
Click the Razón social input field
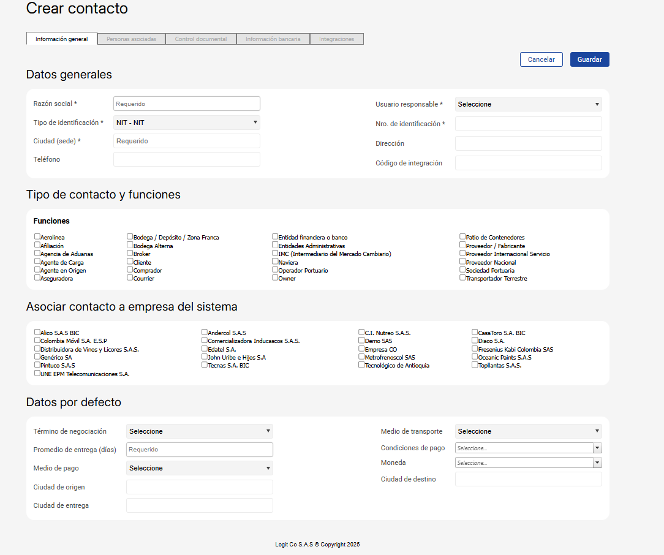187,104
